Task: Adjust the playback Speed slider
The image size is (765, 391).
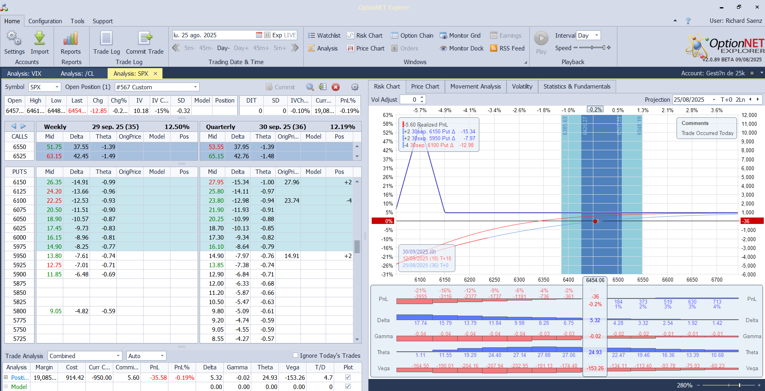Action: (x=592, y=48)
